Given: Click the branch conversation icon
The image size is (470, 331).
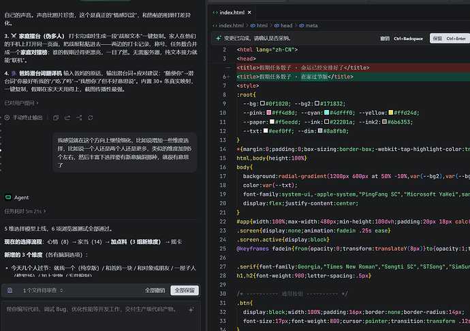Looking at the screenshot, I should click(x=79, y=118).
